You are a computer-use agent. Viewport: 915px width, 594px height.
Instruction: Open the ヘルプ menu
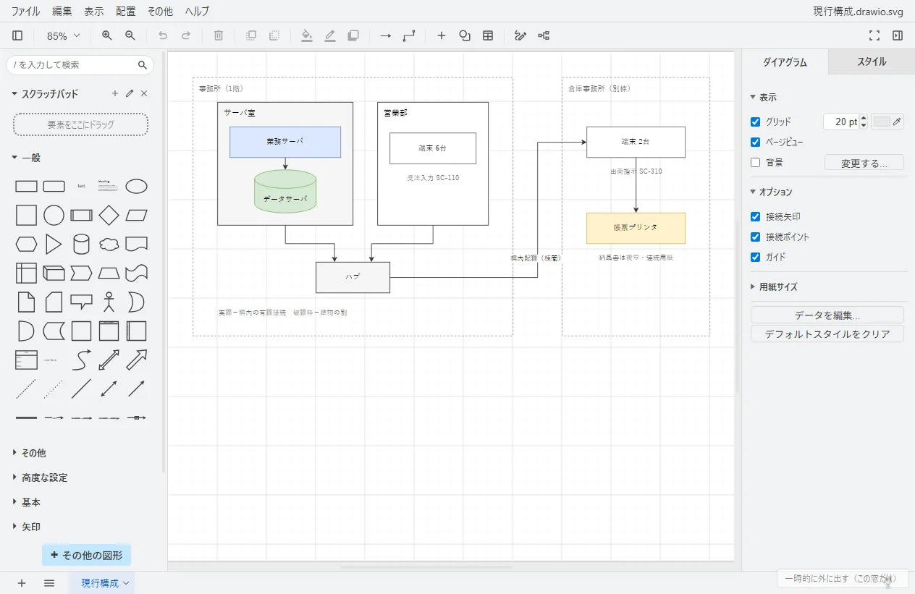pos(198,11)
